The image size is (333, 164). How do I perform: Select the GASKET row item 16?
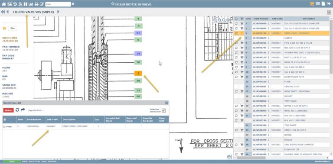[281, 96]
